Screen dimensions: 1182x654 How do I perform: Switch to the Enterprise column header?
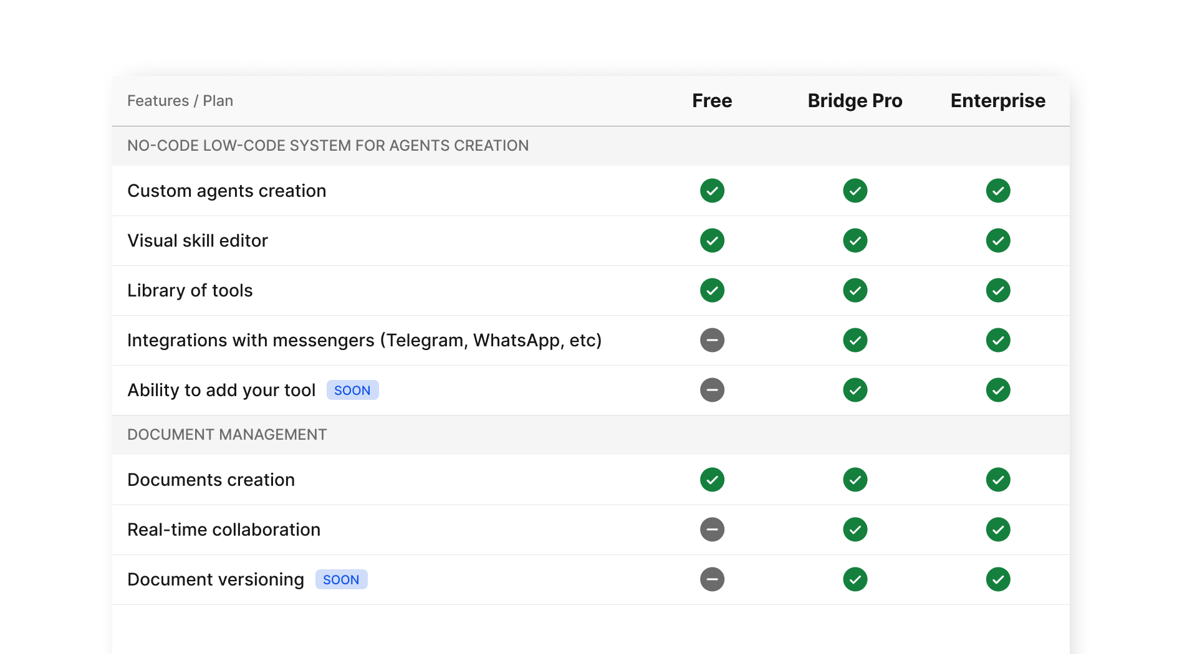pos(997,100)
